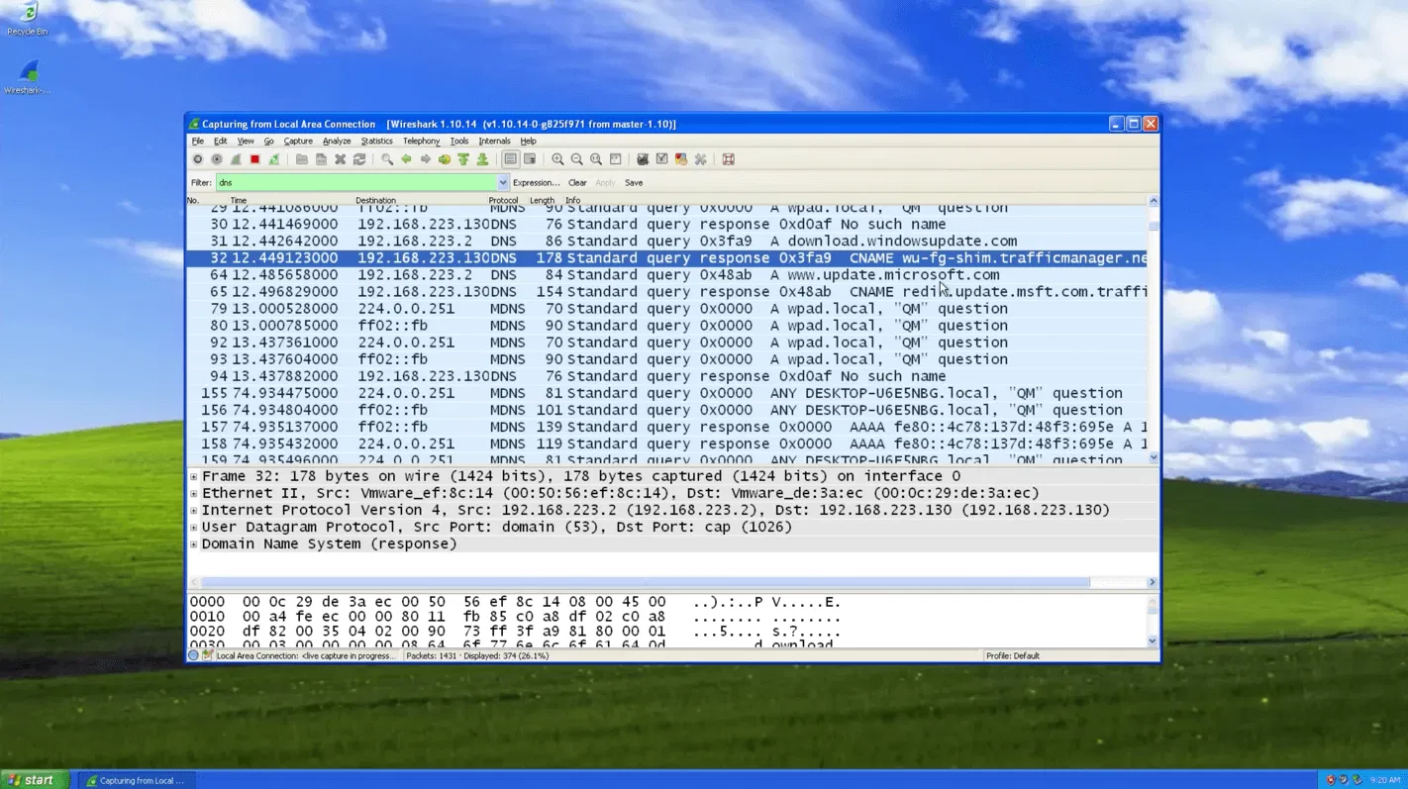This screenshot has height=789, width=1408.
Task: Click the Expression... filter button
Action: tap(536, 183)
